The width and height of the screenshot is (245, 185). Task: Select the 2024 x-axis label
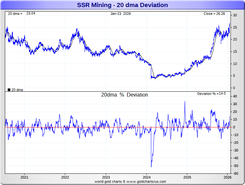point(147,177)
